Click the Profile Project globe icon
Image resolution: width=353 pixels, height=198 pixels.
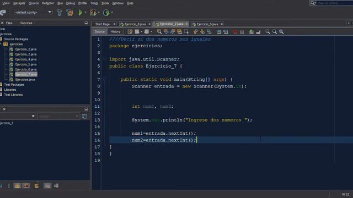point(106,13)
